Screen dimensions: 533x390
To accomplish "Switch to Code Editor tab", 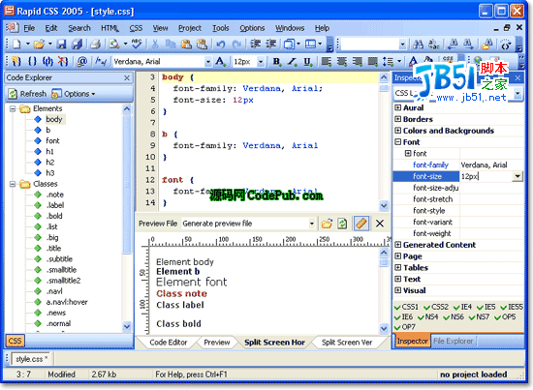I will [x=169, y=343].
